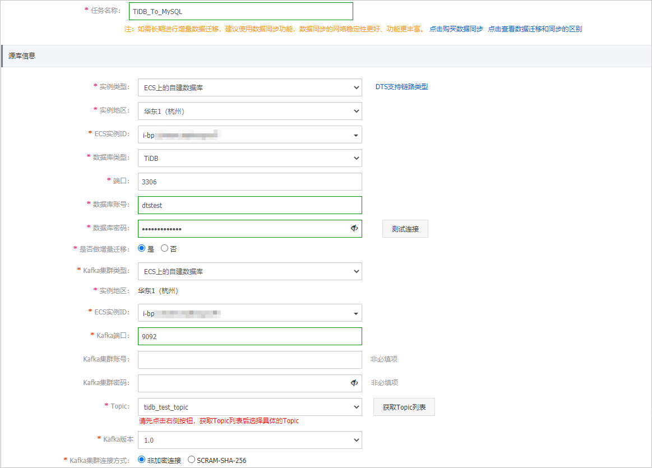Image resolution: width=652 pixels, height=468 pixels.
Task: Click the 测试连接 button
Action: pyautogui.click(x=405, y=229)
